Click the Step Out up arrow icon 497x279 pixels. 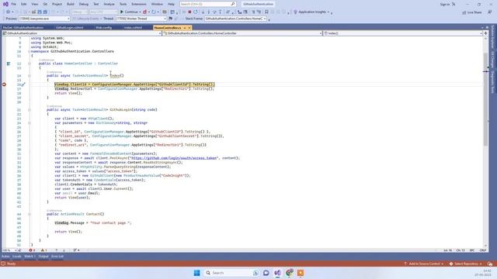pyautogui.click(x=221, y=12)
